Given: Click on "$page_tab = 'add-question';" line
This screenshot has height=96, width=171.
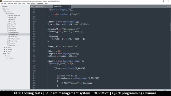Looking at the screenshot, I should coord(63,46).
